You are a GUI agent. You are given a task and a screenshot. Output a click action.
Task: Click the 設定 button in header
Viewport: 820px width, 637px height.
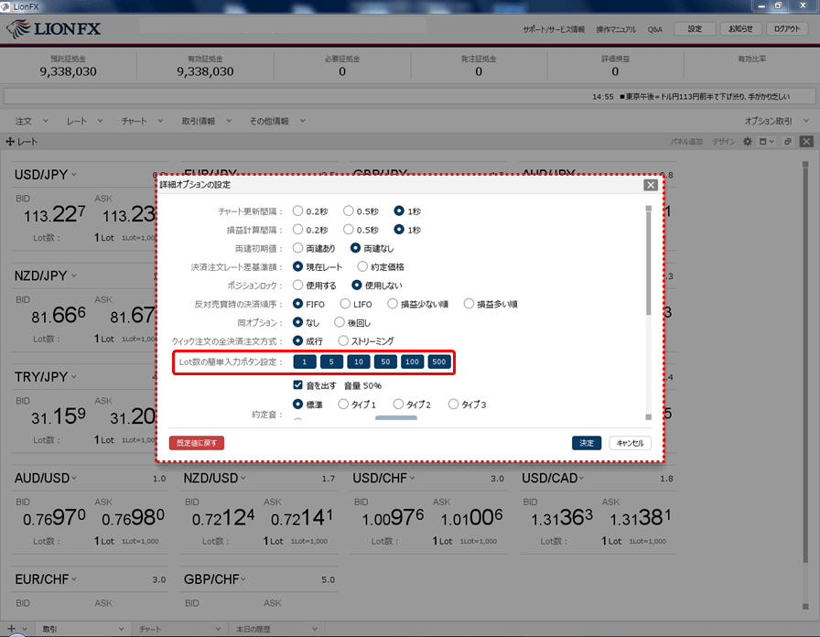pos(695,28)
